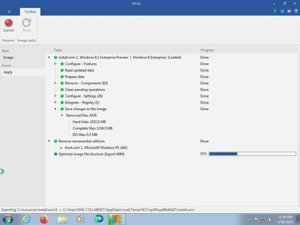This screenshot has height=225, width=300.
Task: Open File Explorer from the taskbar
Action: click(x=62, y=219)
